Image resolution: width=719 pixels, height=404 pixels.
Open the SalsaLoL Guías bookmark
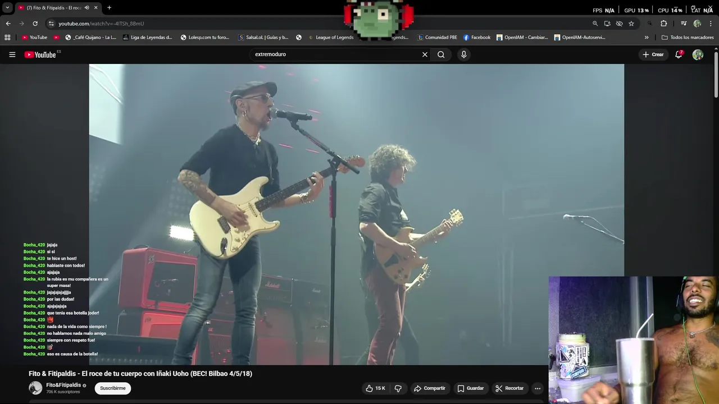263,38
